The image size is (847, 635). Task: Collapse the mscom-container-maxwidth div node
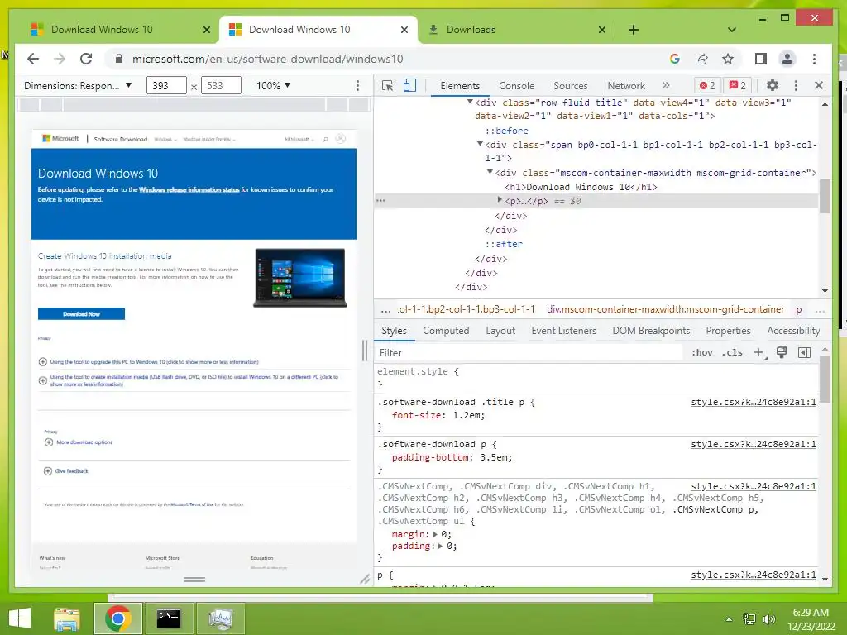pyautogui.click(x=490, y=172)
